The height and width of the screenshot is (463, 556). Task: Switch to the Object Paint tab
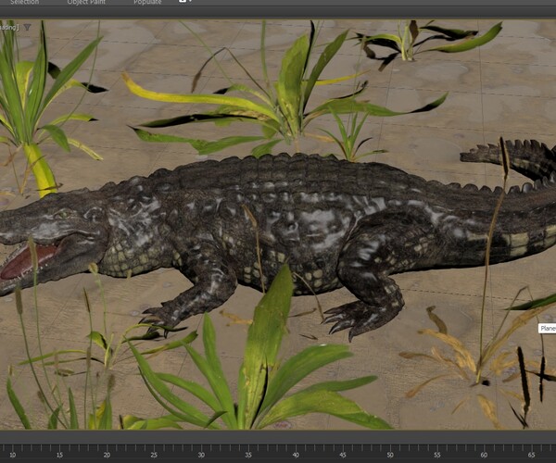click(86, 2)
